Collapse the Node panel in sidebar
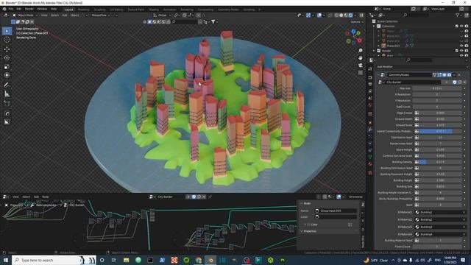471x265 pixels. pyautogui.click(x=306, y=203)
